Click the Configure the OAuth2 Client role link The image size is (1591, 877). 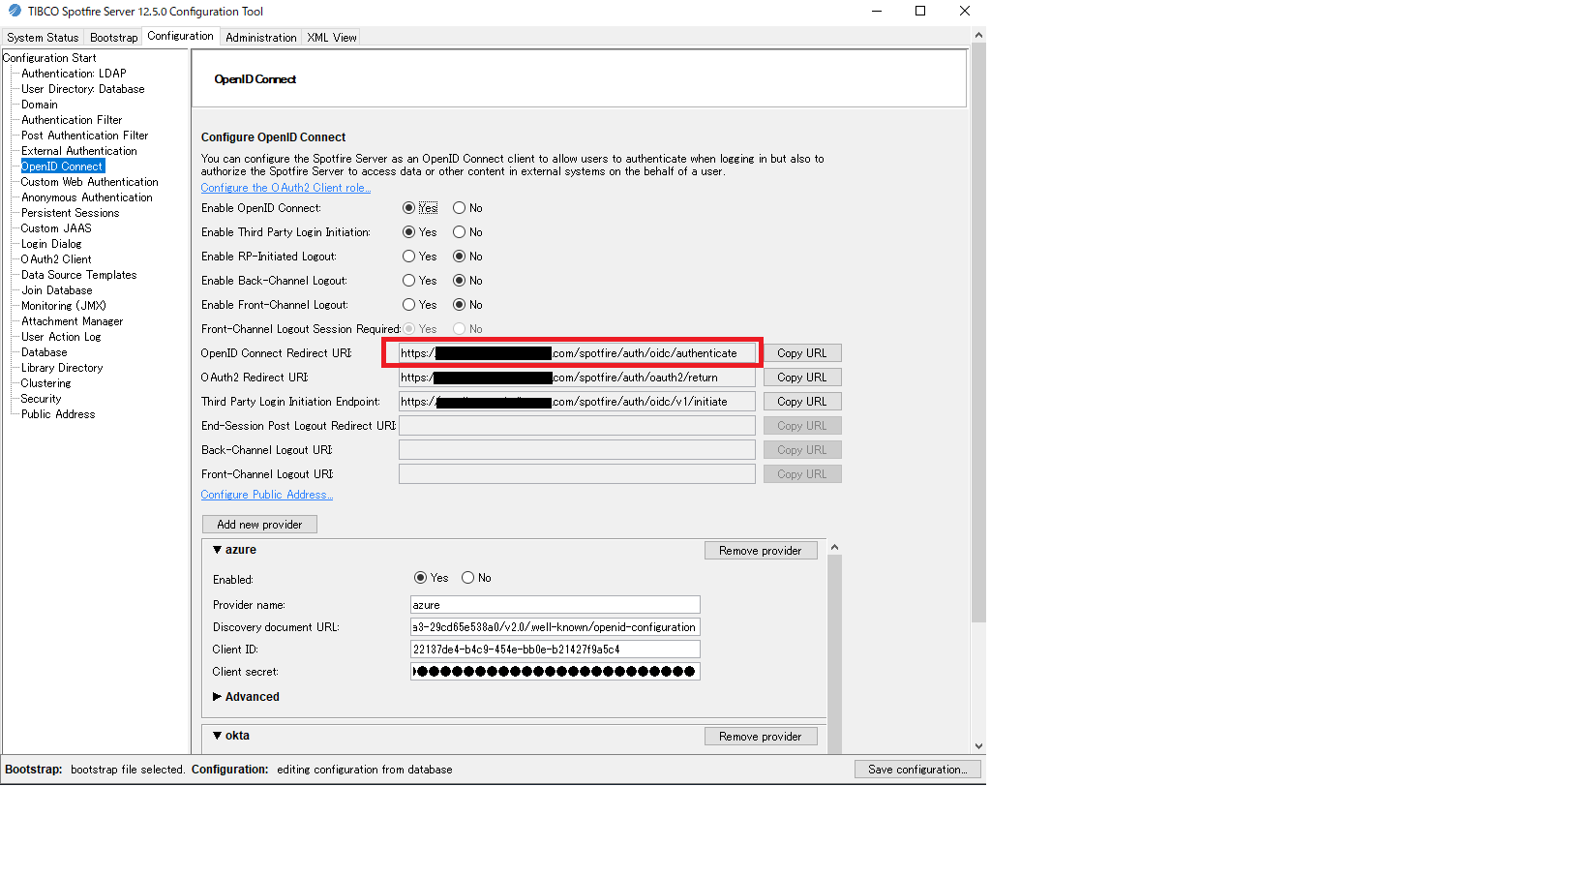285,188
